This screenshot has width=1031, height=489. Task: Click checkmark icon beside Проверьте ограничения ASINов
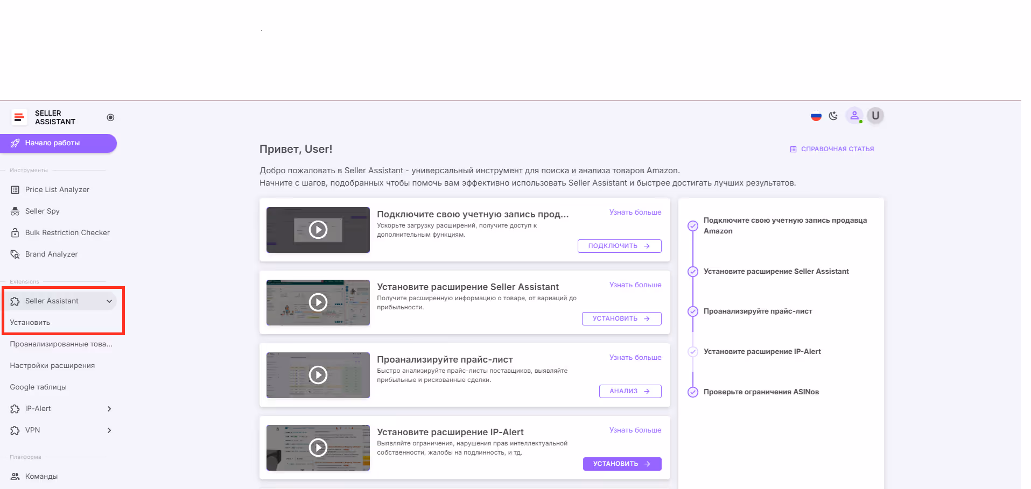(693, 392)
